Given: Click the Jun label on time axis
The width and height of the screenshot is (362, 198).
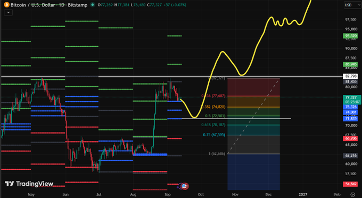Looking at the screenshot, I should point(65,194).
